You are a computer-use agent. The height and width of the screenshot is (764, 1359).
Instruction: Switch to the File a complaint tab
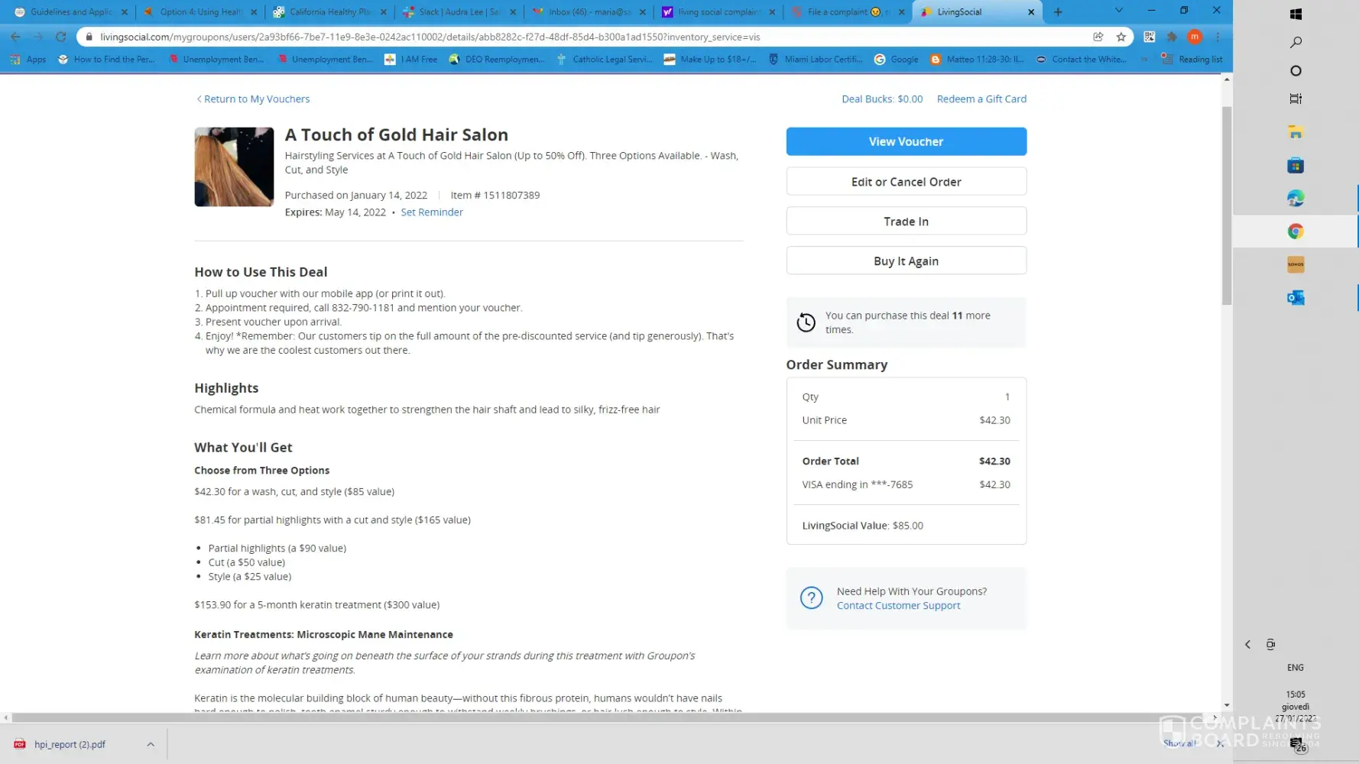click(848, 12)
